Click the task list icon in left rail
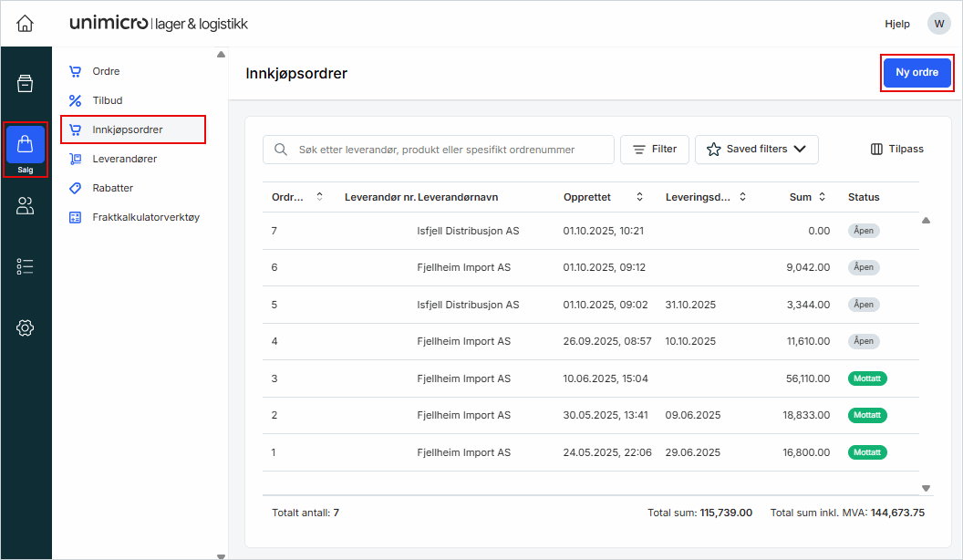This screenshot has height=560, width=963. [x=26, y=266]
